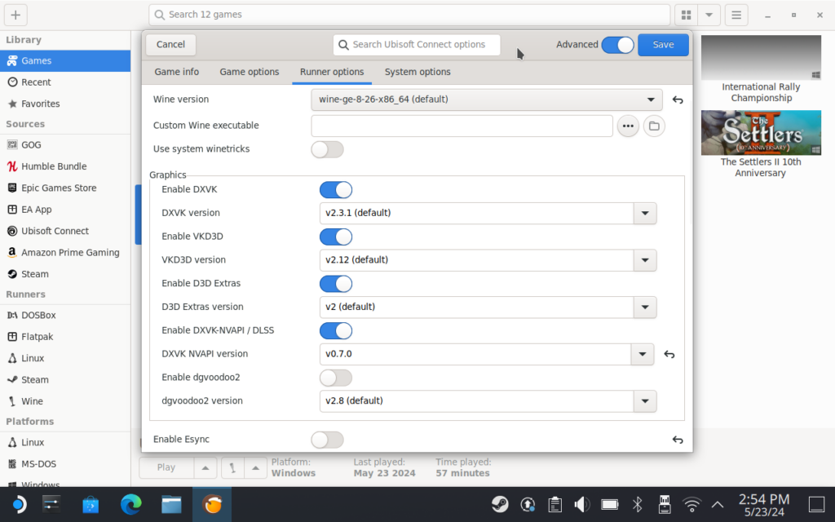Turn on Enable dgvoodoo2 switch
The width and height of the screenshot is (835, 522).
coord(335,378)
